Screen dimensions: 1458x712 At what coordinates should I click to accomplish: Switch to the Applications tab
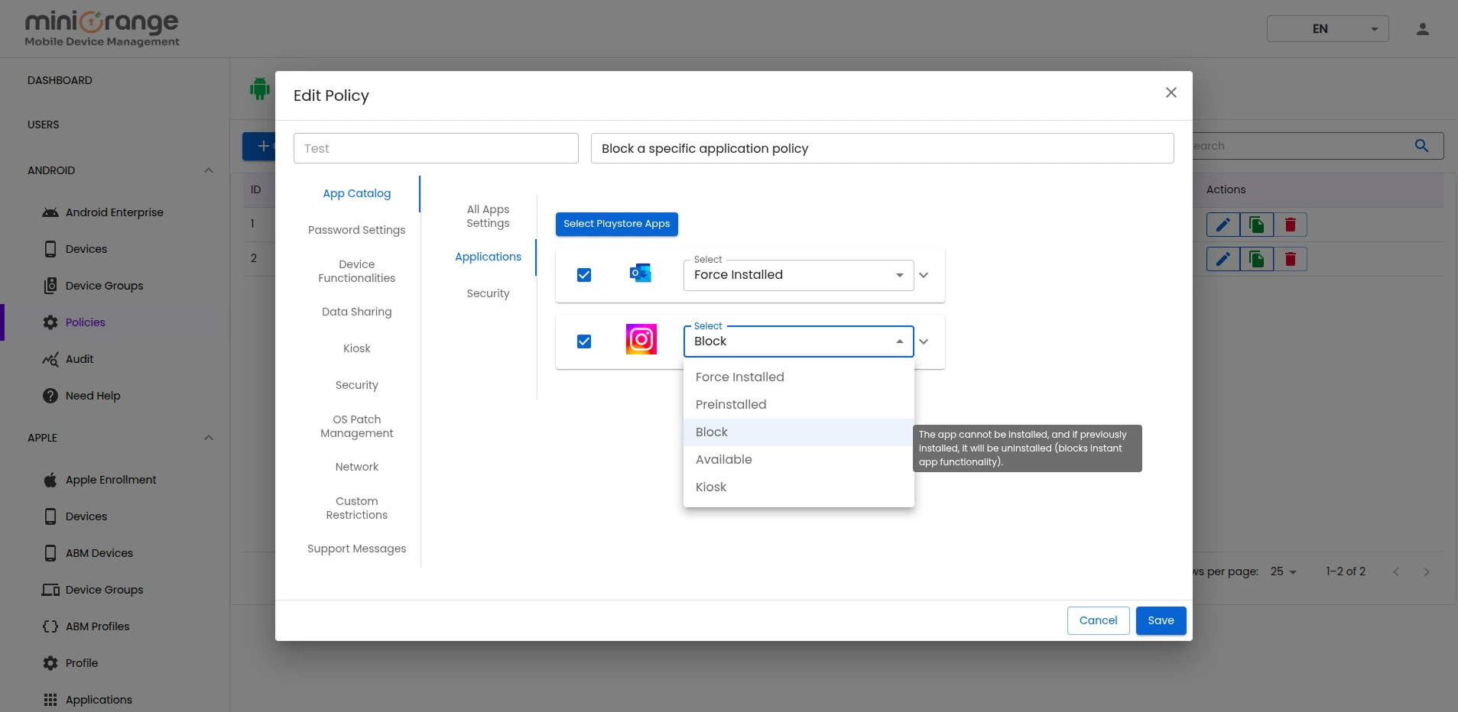pos(489,257)
